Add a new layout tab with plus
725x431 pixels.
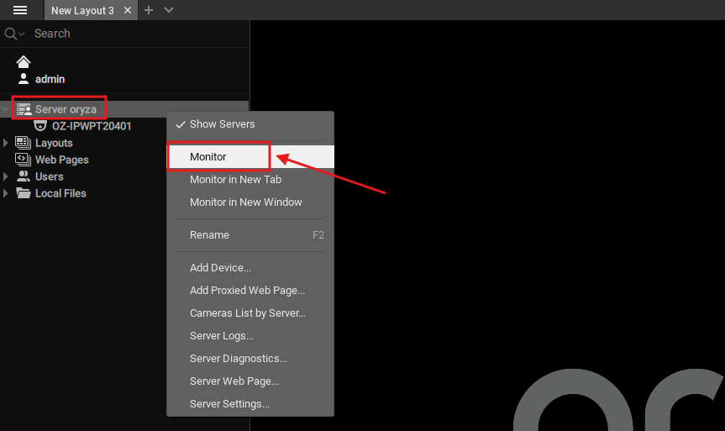tap(149, 10)
